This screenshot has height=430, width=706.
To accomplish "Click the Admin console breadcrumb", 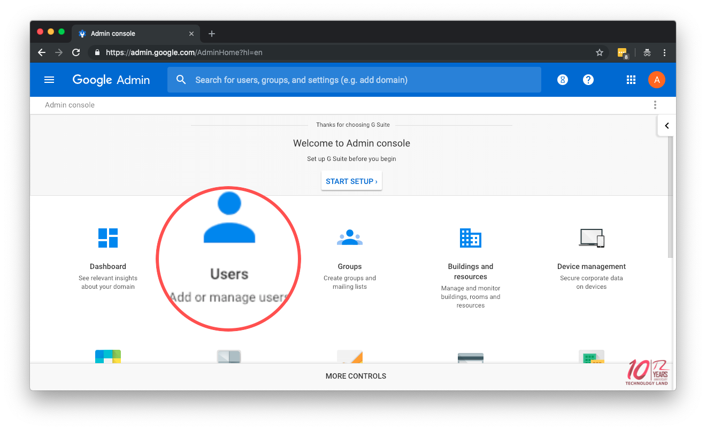I will [x=70, y=105].
